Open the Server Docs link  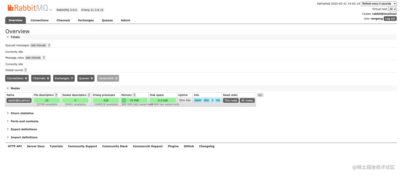pos(36,146)
